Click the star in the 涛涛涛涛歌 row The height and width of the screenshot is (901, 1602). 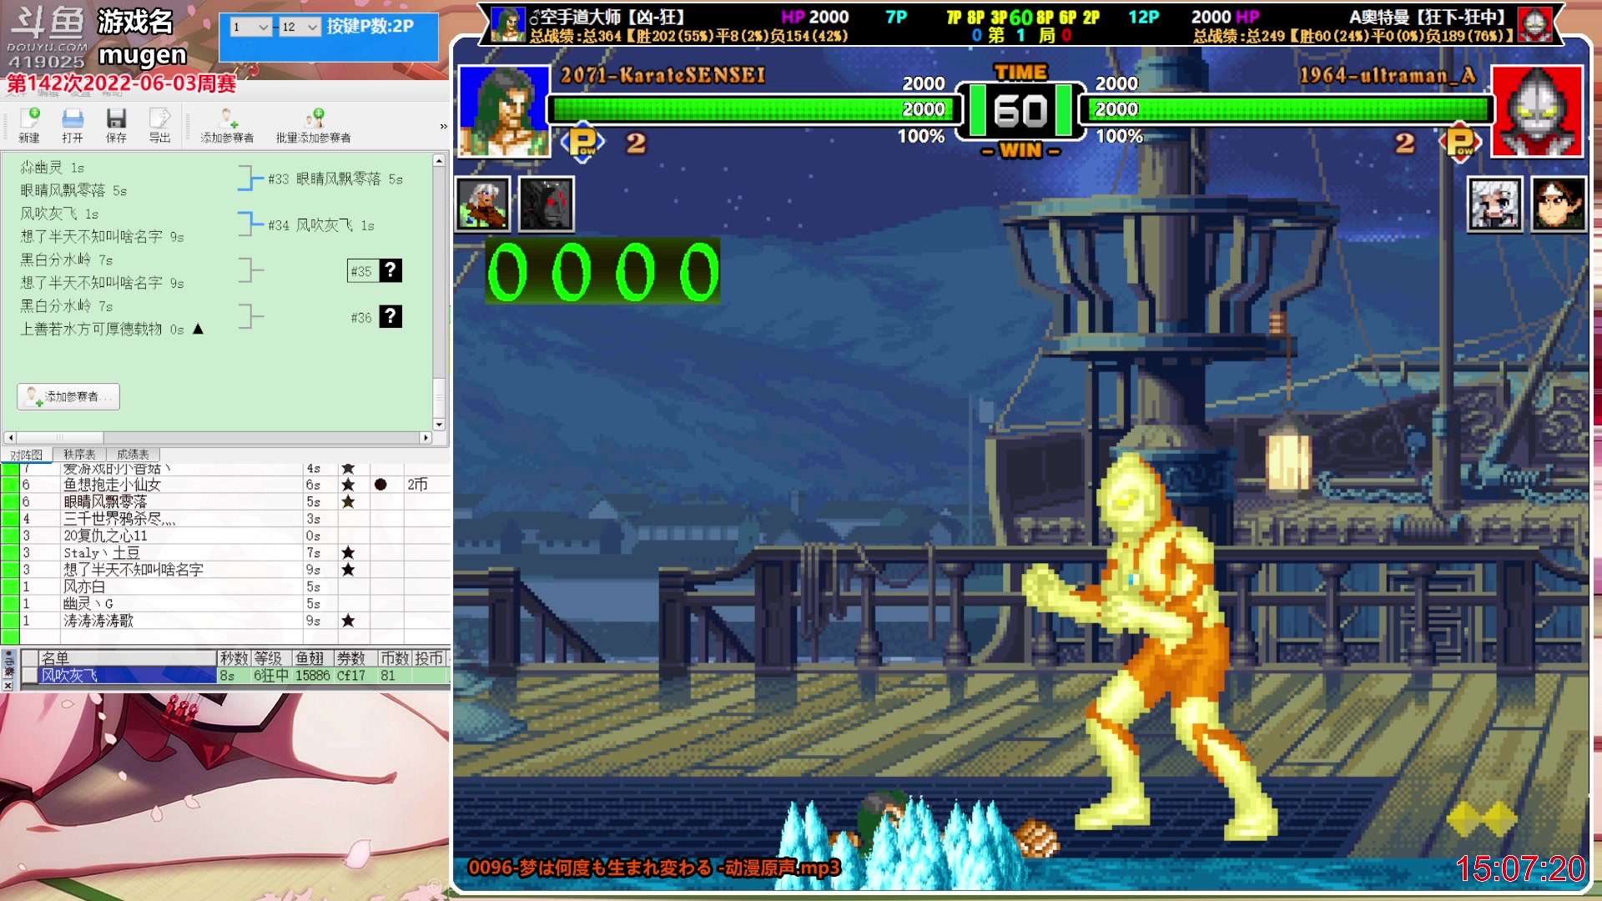[348, 621]
